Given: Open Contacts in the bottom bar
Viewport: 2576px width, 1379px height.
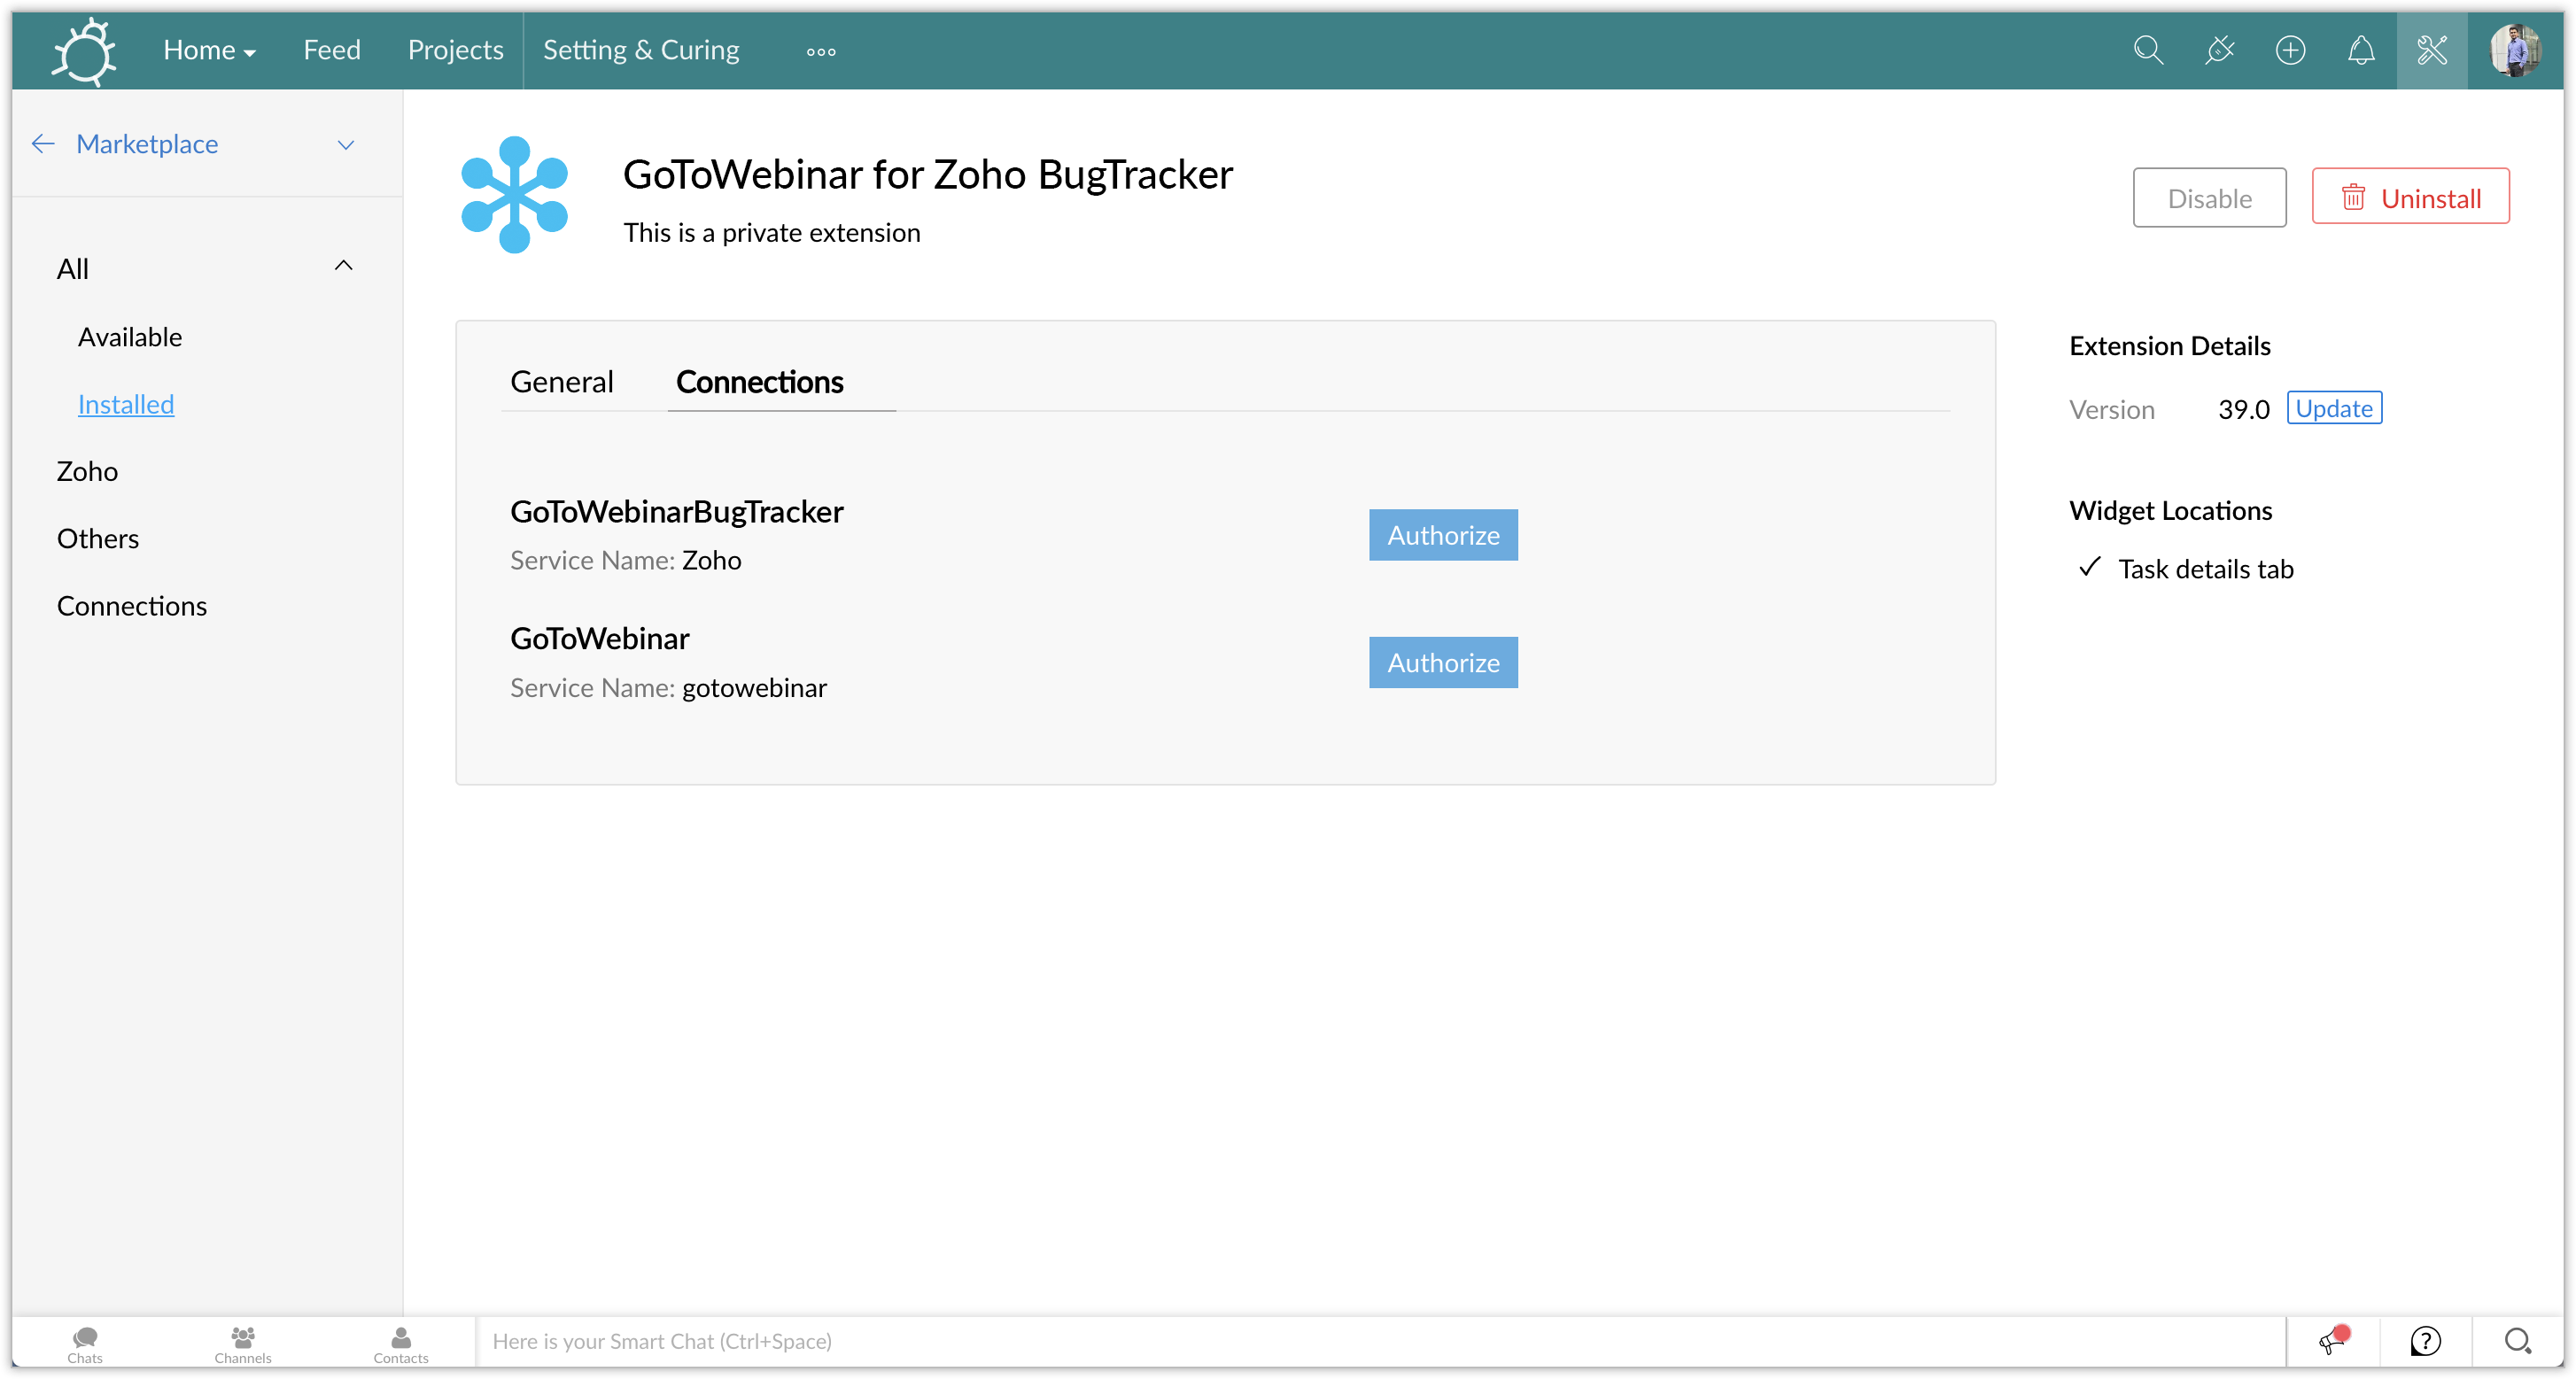Looking at the screenshot, I should click(401, 1344).
